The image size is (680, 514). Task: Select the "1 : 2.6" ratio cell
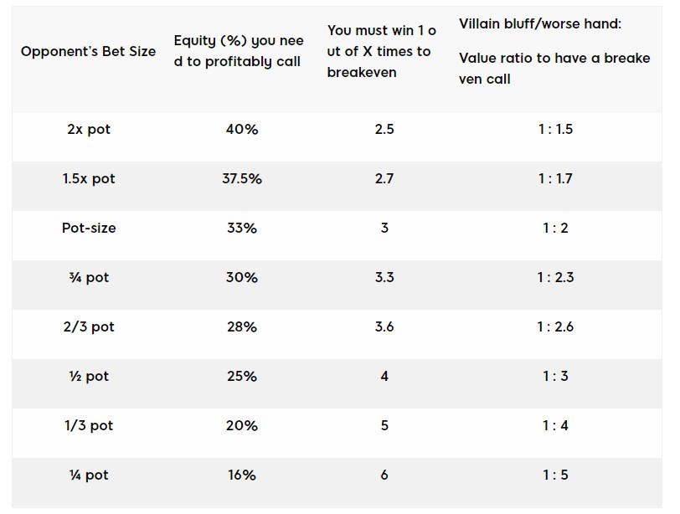coord(555,326)
